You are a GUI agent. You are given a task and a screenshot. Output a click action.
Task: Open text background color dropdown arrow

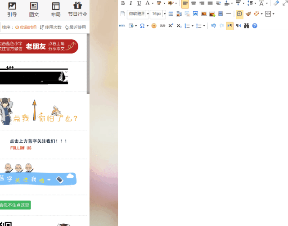click(x=164, y=3)
